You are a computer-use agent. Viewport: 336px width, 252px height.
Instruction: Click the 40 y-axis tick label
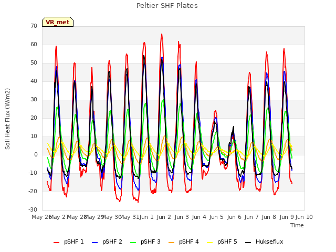34,81
